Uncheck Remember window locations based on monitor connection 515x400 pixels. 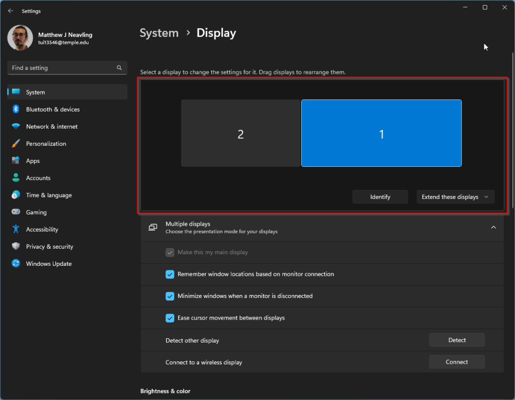(170, 274)
